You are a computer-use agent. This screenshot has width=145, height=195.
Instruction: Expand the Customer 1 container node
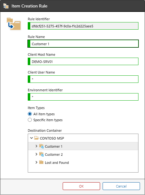click(x=36, y=146)
